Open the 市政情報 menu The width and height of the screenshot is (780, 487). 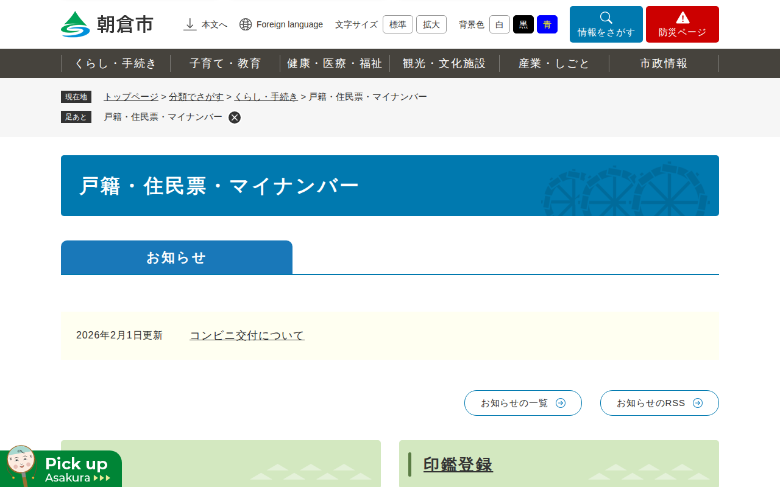tap(664, 63)
